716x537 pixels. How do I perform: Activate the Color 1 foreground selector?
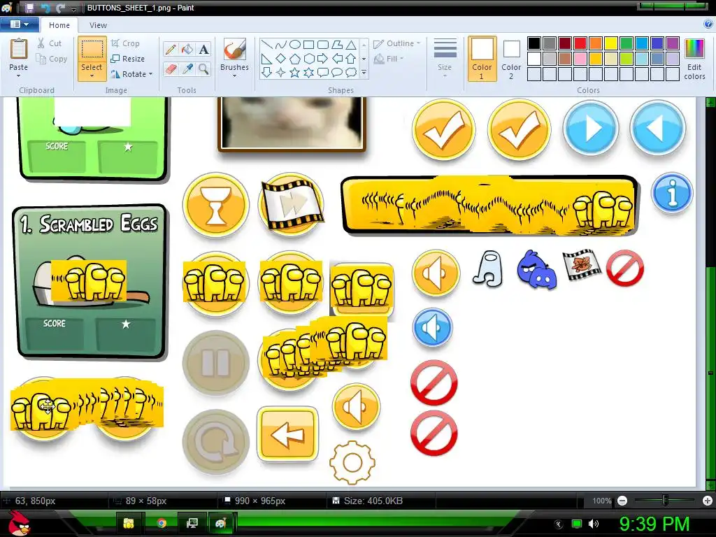(482, 59)
